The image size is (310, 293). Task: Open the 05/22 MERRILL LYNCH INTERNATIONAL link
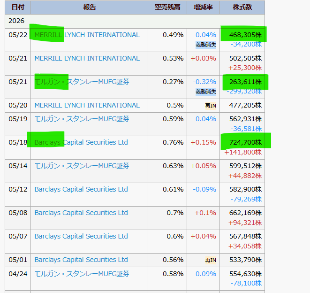[87, 35]
